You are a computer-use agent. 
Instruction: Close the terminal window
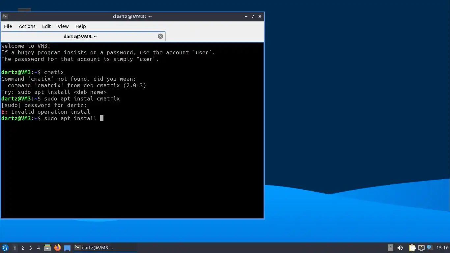260,16
